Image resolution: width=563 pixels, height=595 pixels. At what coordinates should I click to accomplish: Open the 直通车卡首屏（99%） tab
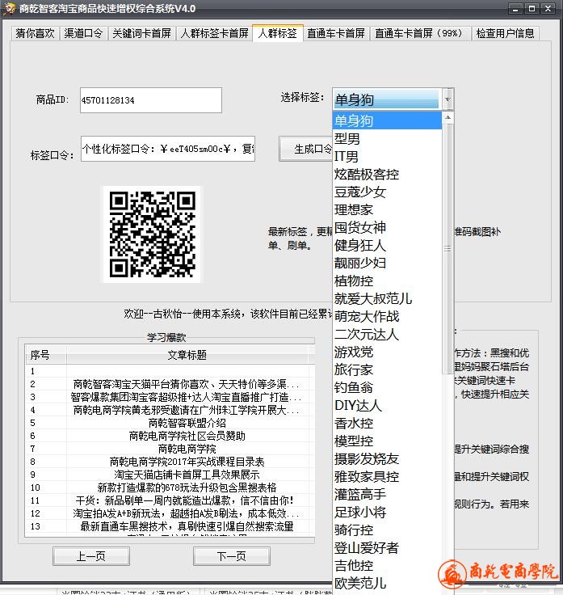[419, 33]
